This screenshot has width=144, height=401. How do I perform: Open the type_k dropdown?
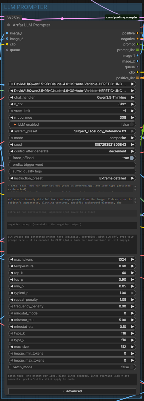(x=72, y=333)
